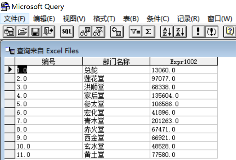This screenshot has height=160, width=236.
Task: Click the cell 总舵
Action: (x=116, y=70)
